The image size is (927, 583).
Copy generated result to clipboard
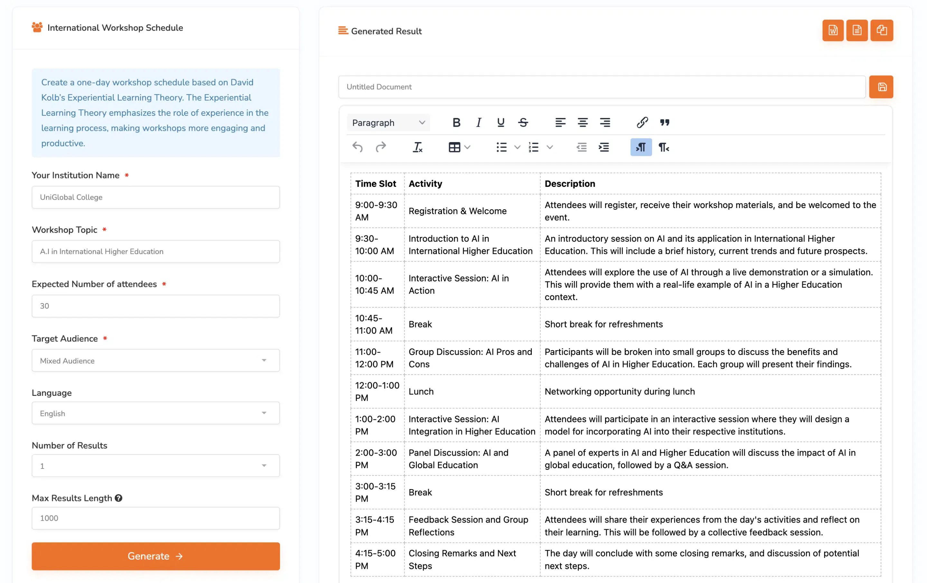(x=882, y=30)
